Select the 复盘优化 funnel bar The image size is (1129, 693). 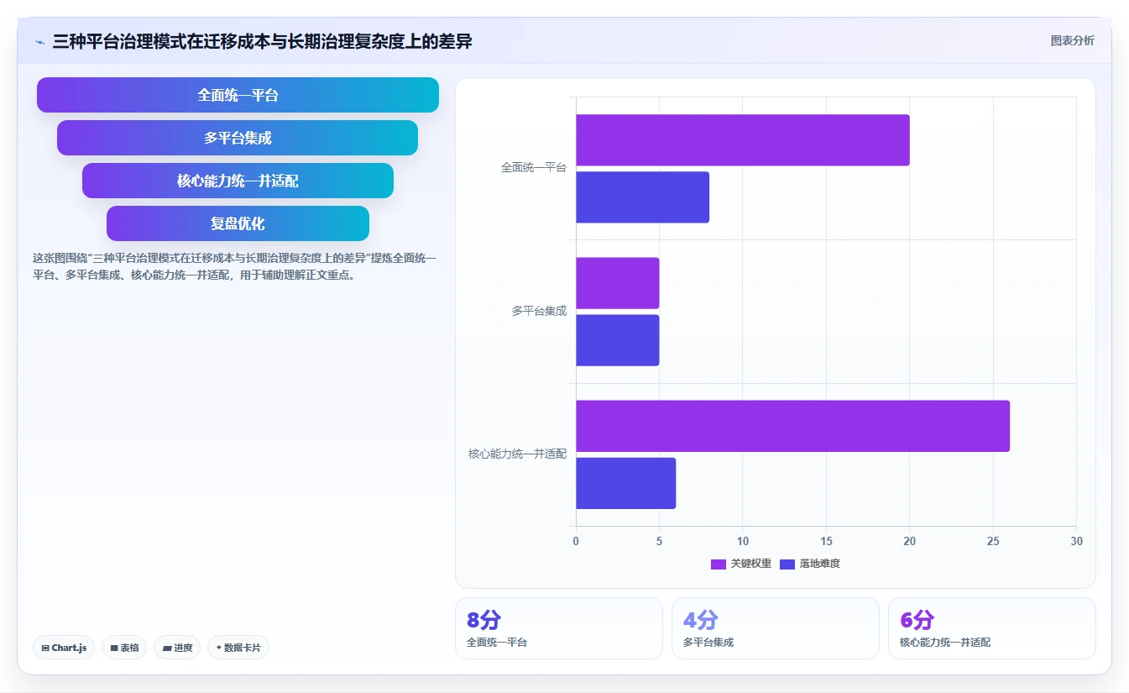point(238,223)
